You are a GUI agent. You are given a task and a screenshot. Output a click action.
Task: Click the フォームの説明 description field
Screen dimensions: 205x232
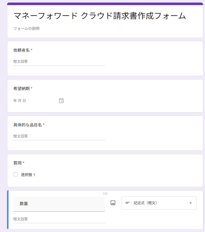pyautogui.click(x=27, y=28)
